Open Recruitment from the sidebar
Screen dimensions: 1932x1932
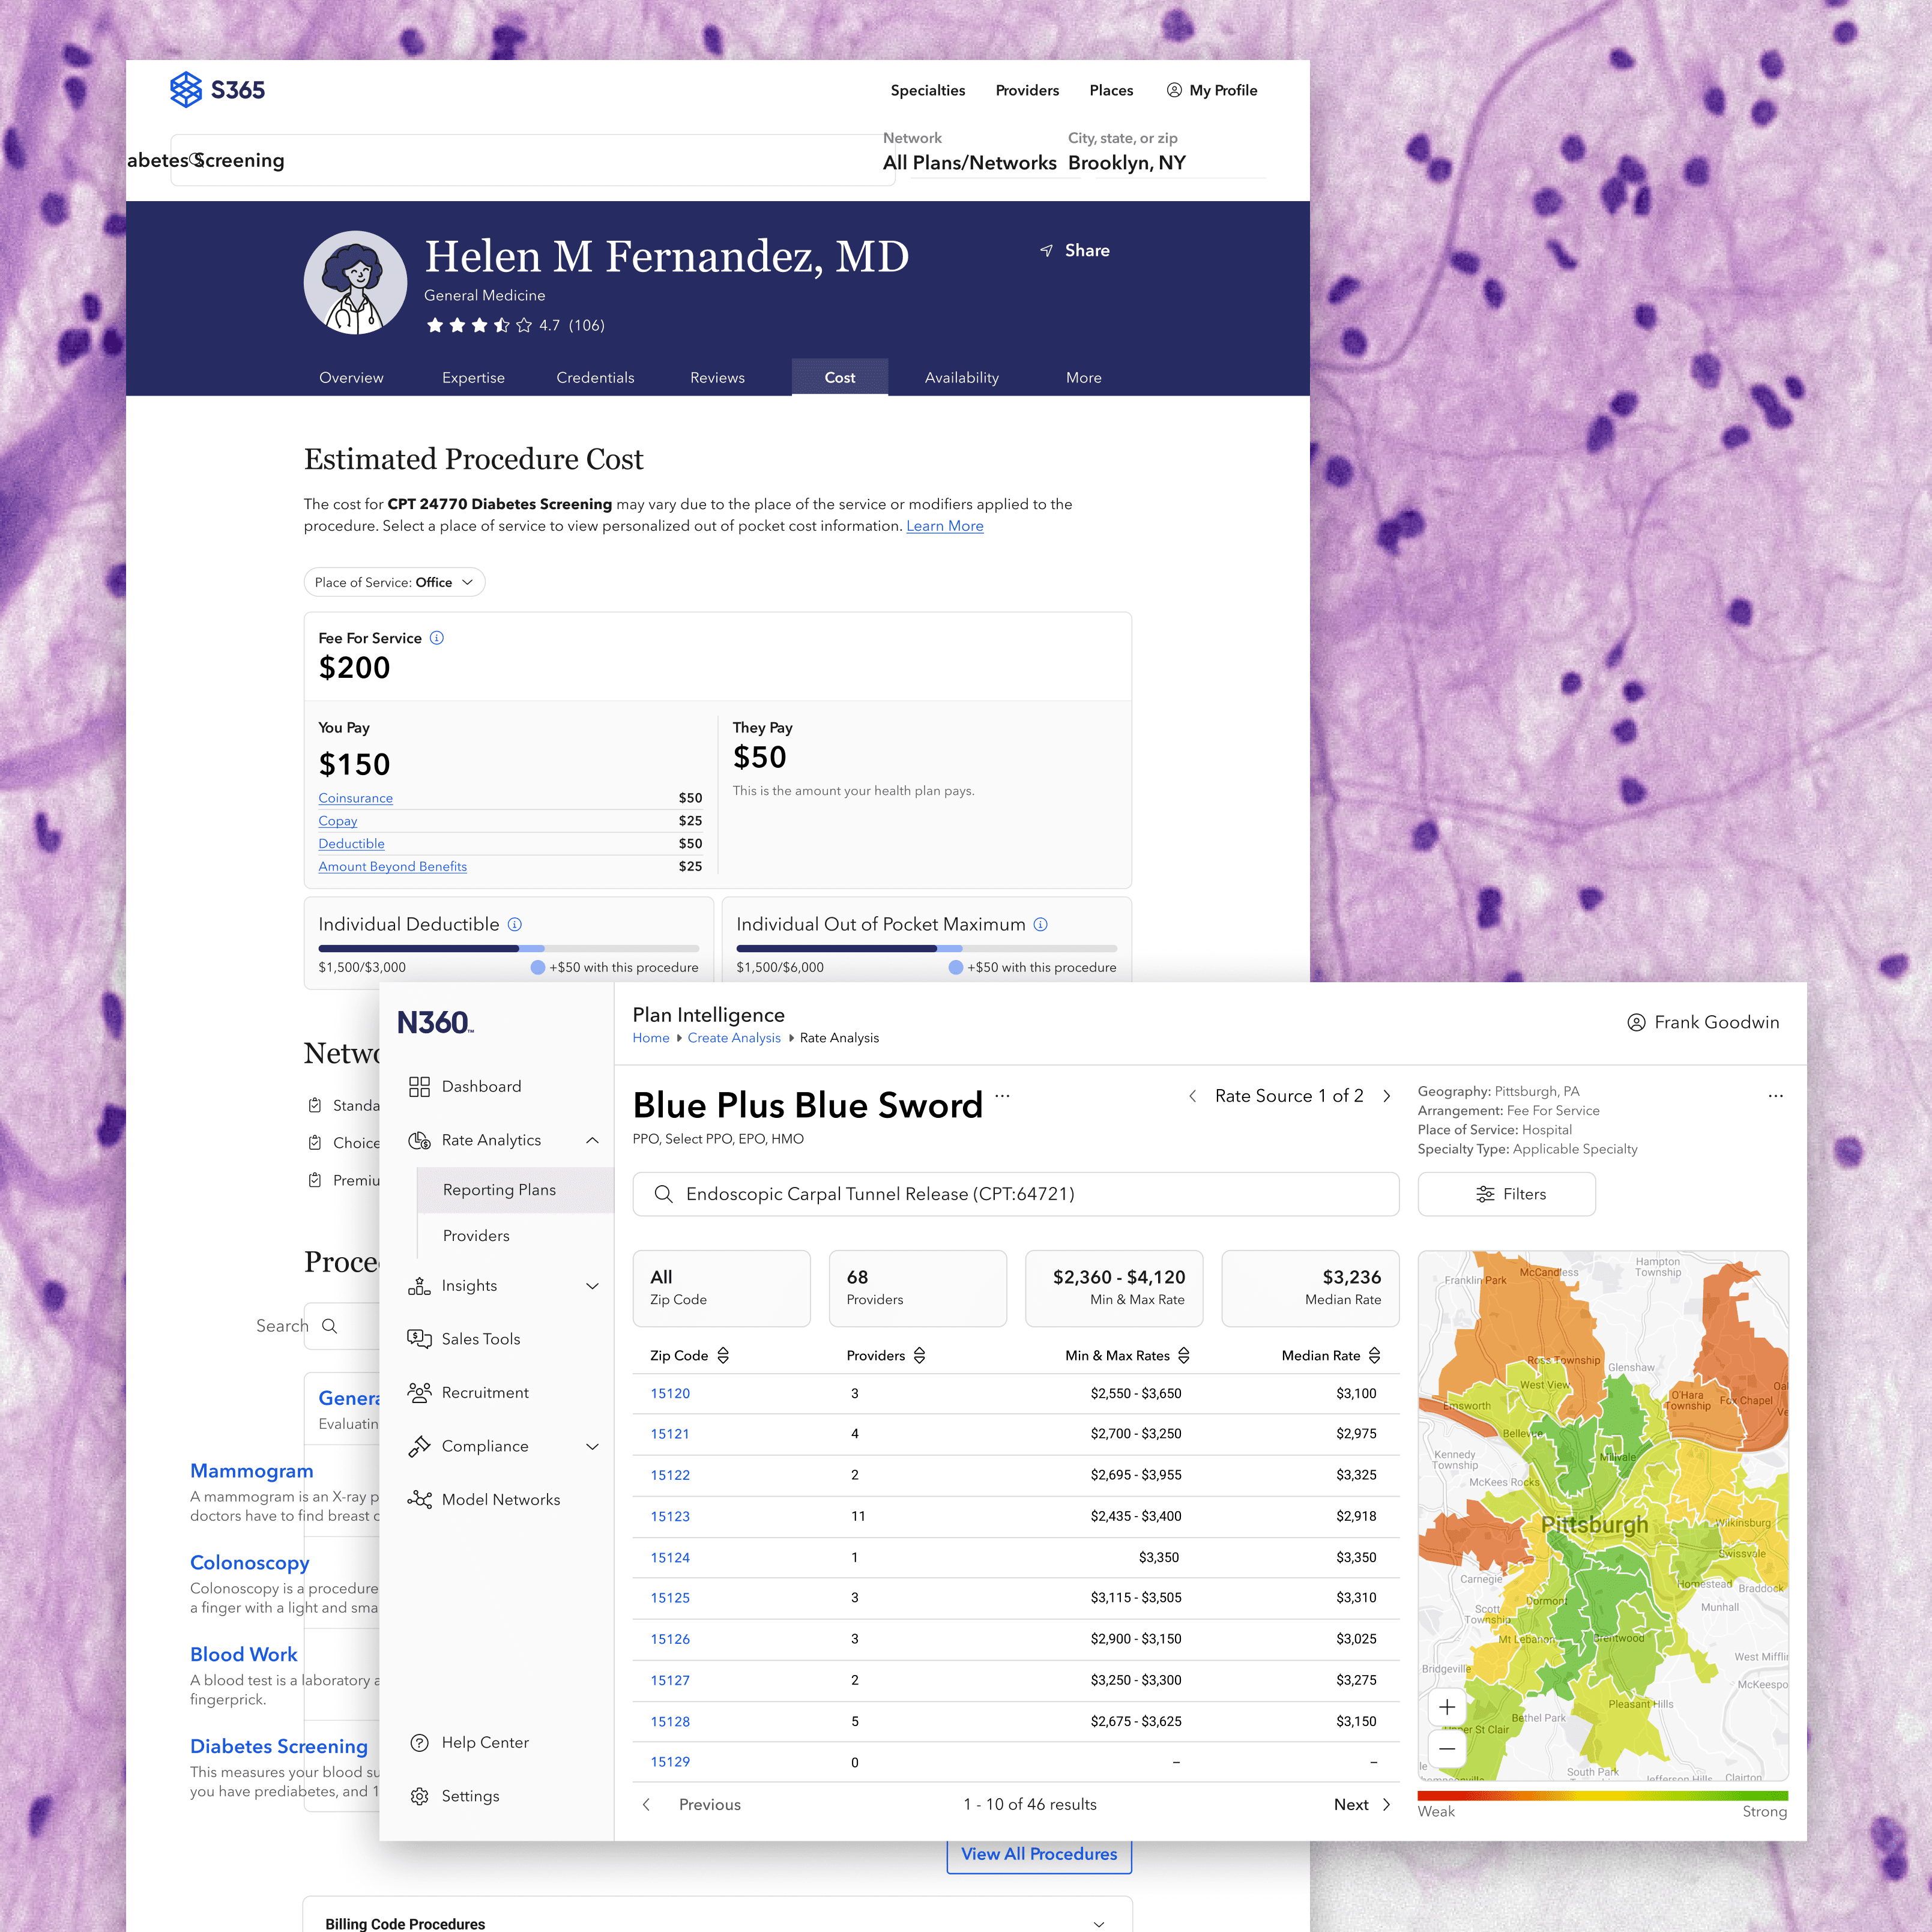(484, 1392)
